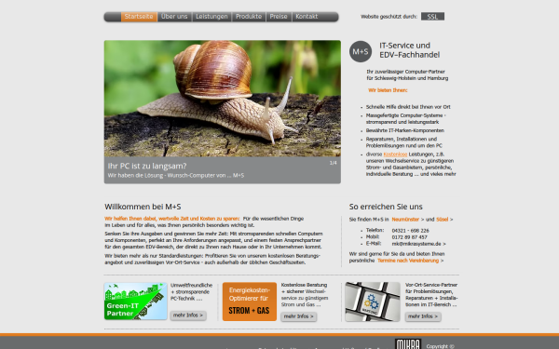Click the 'Willkommen bei M+S' heading
The image size is (559, 349).
point(143,207)
